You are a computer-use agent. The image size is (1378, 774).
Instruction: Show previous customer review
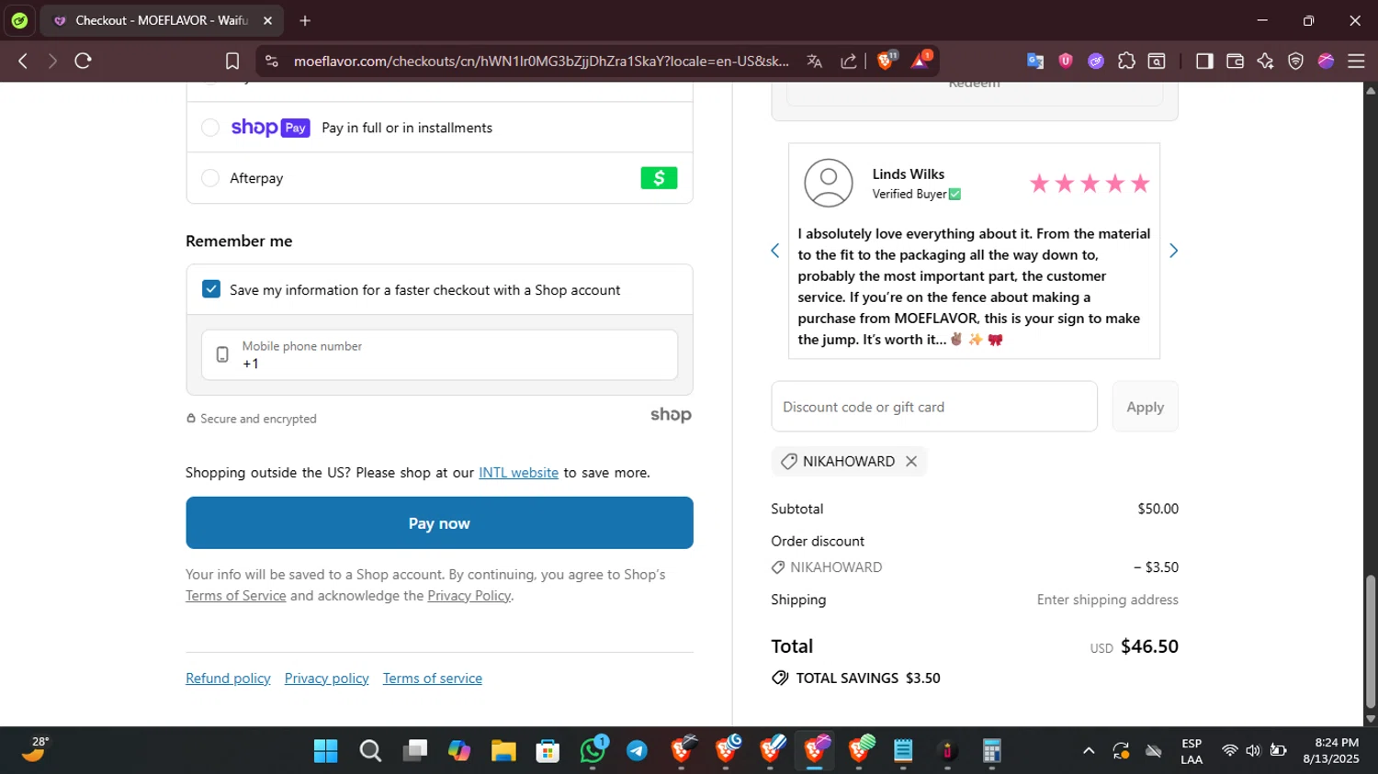pos(775,251)
